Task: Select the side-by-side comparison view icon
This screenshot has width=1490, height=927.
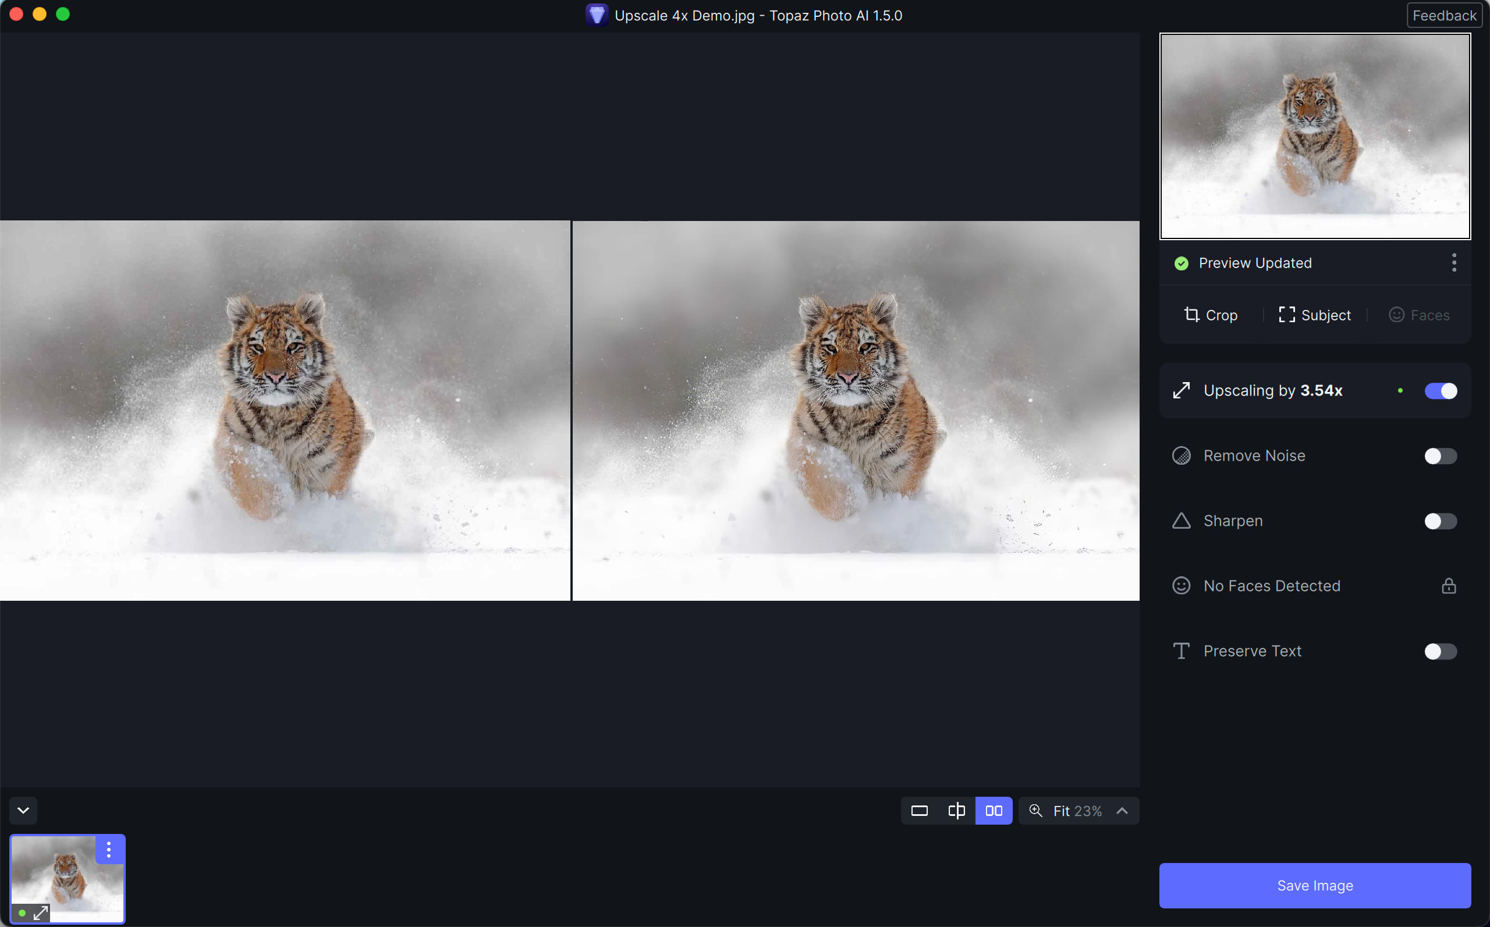Action: coord(994,811)
